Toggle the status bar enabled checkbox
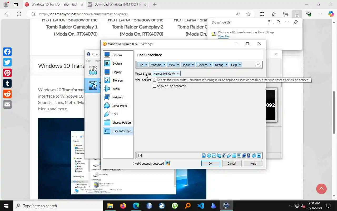 pyautogui.click(x=140, y=156)
